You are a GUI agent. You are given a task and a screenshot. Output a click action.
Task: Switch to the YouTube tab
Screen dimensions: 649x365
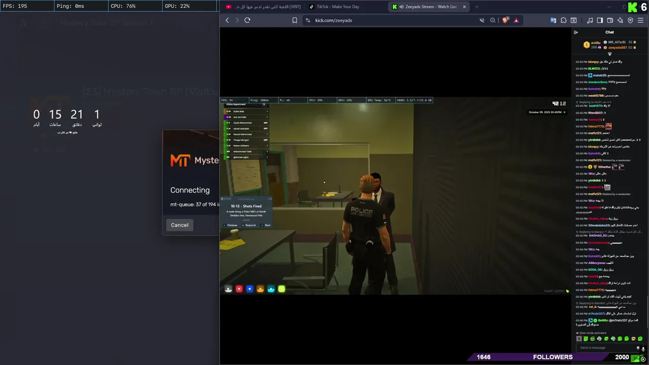point(263,7)
